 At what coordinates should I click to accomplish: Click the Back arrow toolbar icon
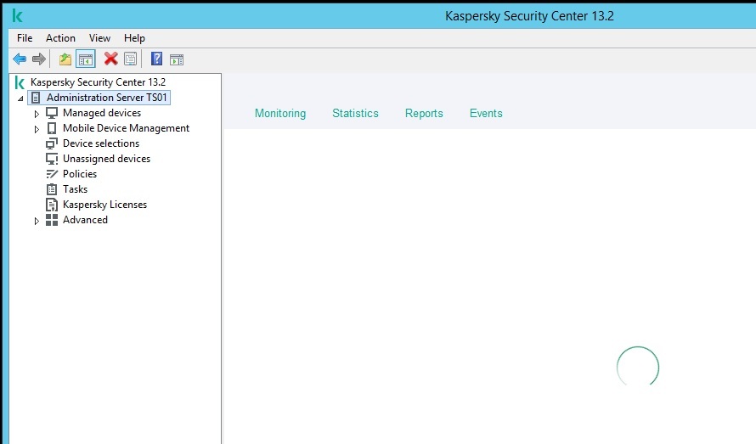pyautogui.click(x=20, y=59)
